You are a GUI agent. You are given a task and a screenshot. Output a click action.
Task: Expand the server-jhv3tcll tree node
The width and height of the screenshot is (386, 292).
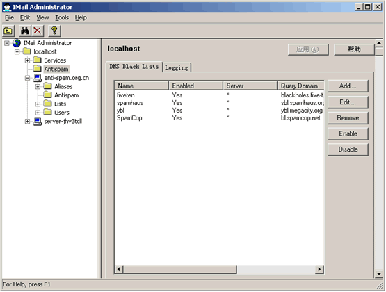coord(27,122)
